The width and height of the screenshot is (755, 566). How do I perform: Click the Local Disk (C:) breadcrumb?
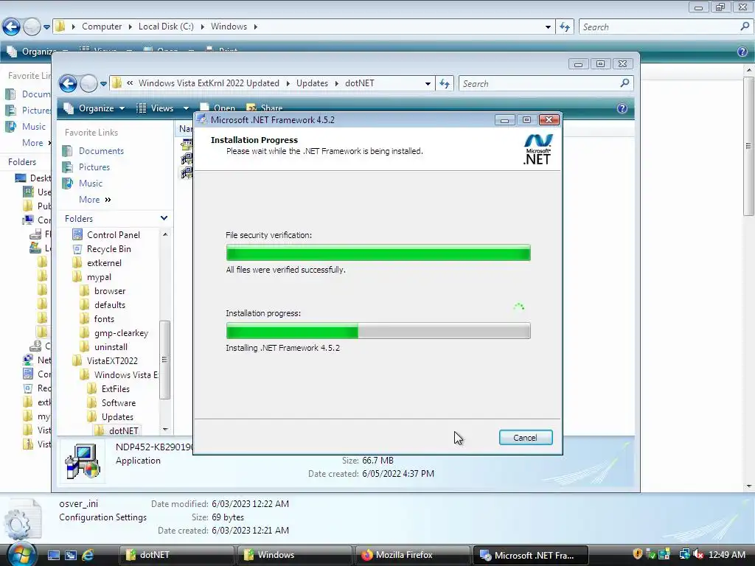166,27
